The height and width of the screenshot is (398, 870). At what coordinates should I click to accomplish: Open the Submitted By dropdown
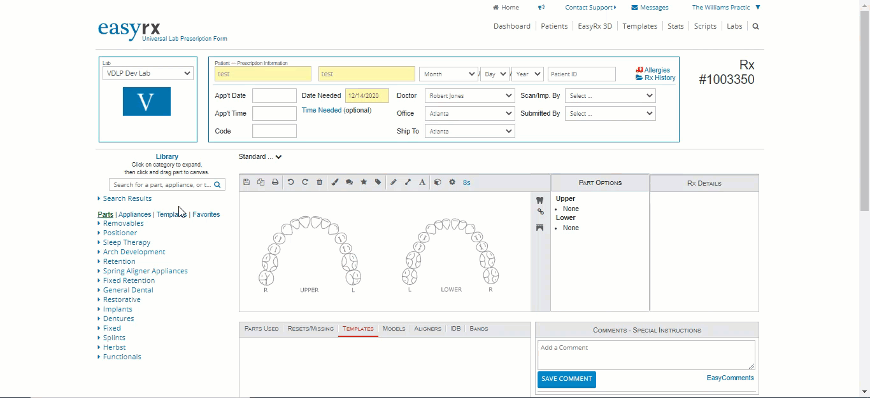pos(610,113)
